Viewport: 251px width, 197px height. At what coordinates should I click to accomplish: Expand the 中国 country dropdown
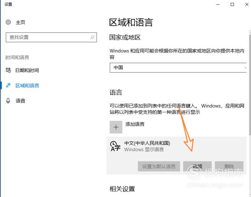tap(178, 68)
